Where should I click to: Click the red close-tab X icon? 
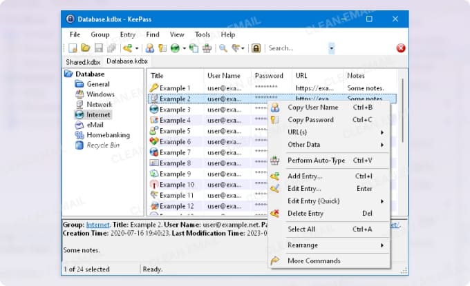pos(401,48)
